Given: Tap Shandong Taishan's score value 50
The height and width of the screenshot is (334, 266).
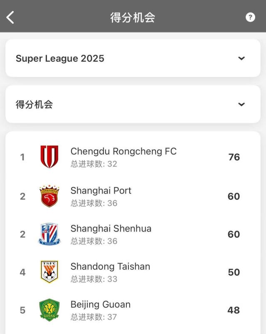Looking at the screenshot, I should [x=234, y=272].
